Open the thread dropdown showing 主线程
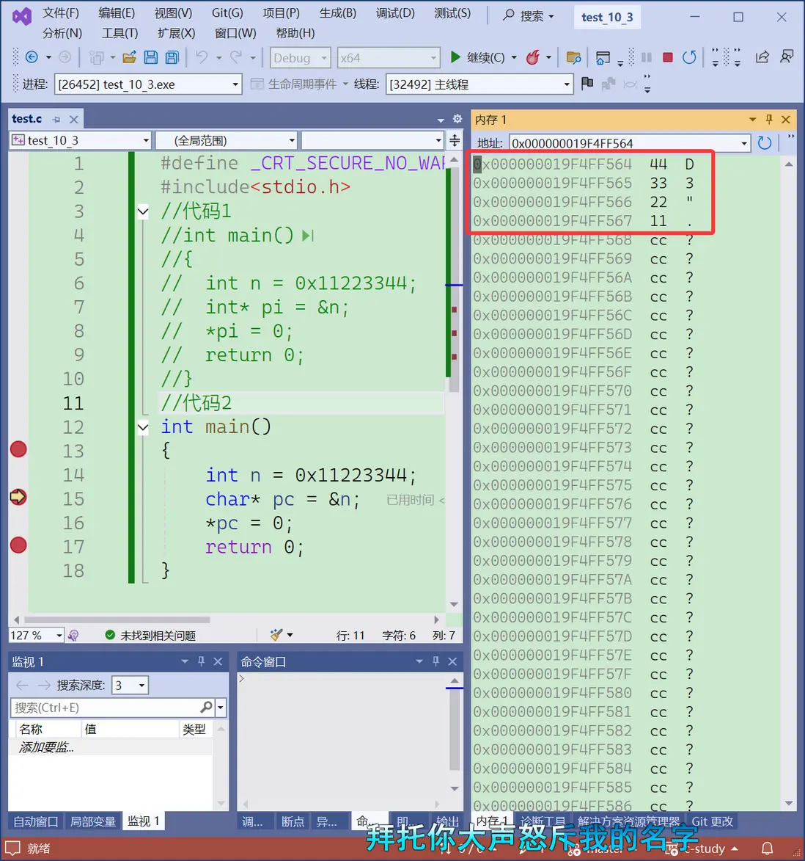 click(479, 84)
